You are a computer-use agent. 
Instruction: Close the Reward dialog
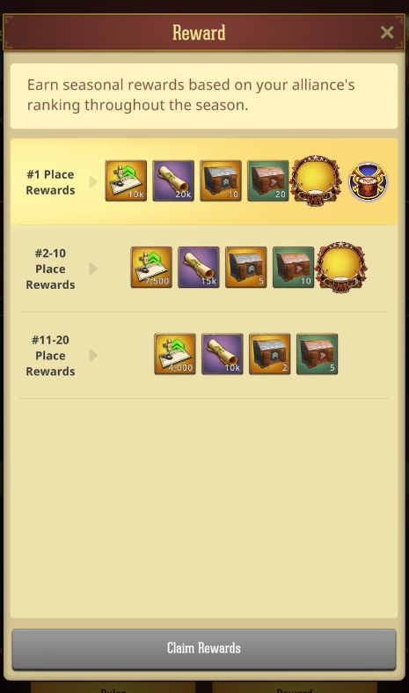point(387,33)
